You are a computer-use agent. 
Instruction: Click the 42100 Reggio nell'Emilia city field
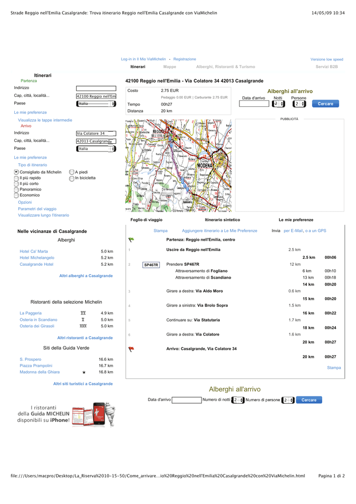96,96
